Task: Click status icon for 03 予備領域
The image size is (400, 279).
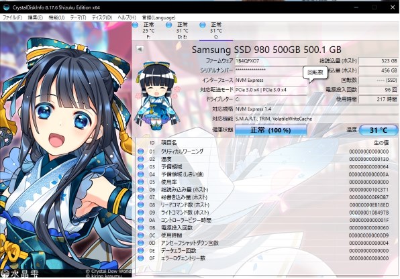Action: click(140, 166)
